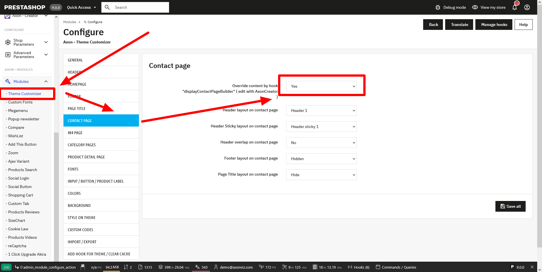This screenshot has width=542, height=272.
Task: Close the Symfony profiler toolbar
Action: (532, 267)
